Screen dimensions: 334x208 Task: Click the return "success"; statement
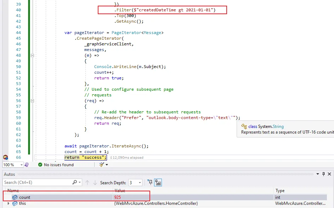[85, 157]
